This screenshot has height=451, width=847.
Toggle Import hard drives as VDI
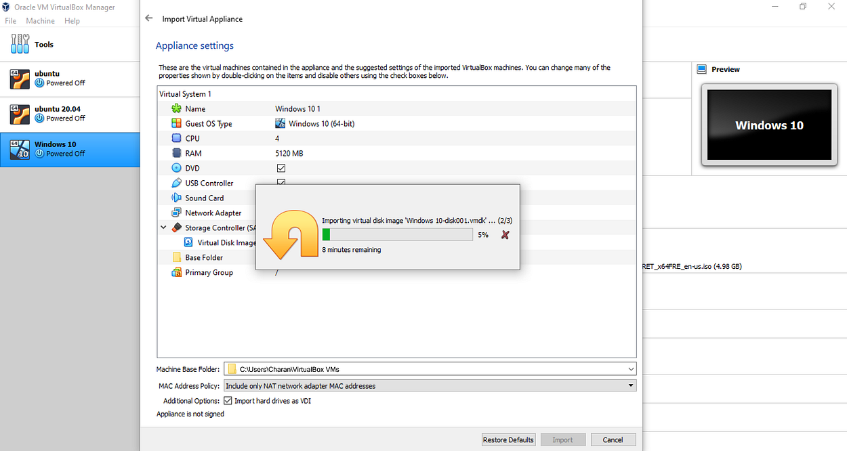point(228,401)
